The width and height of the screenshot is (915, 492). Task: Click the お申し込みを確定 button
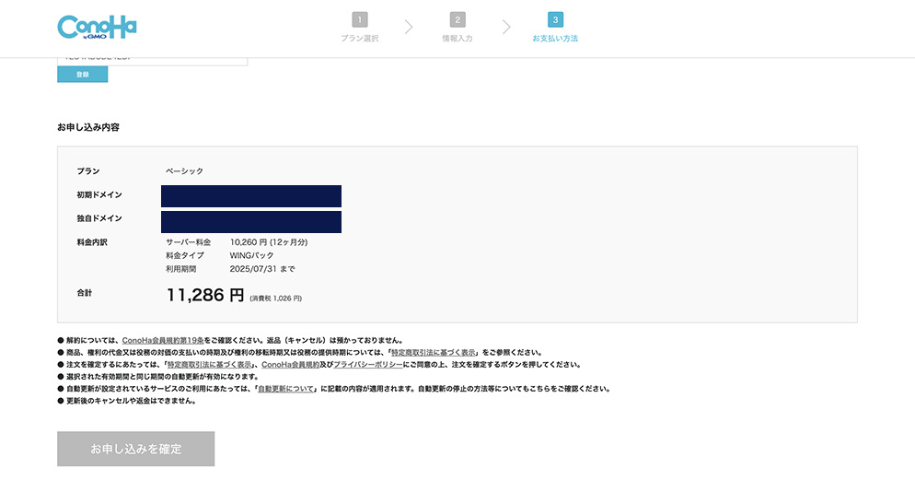coord(136,449)
